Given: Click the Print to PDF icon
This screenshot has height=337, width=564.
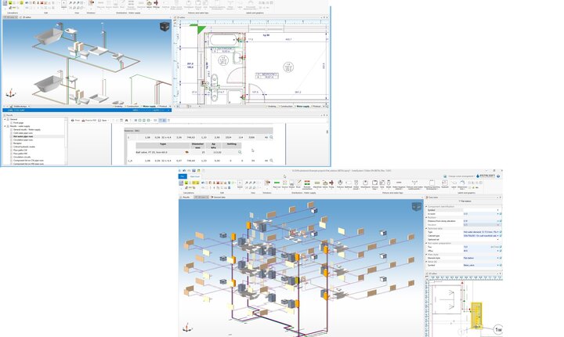Looking at the screenshot, I should pyautogui.click(x=90, y=121).
